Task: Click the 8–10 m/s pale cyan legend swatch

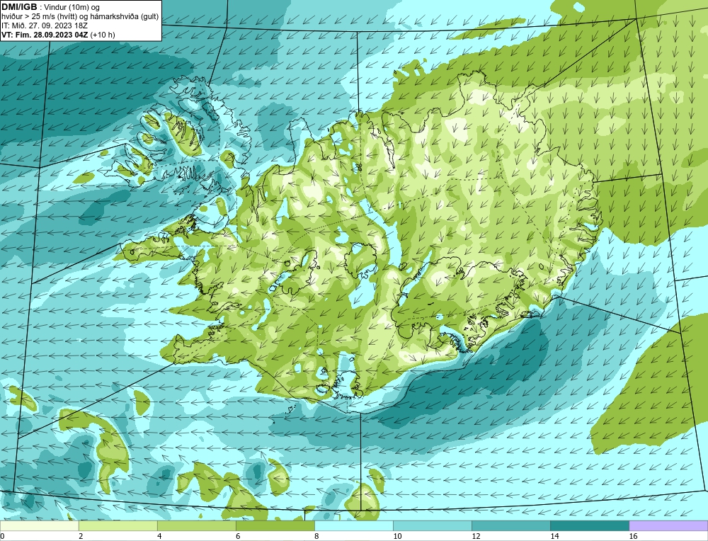Action: pyautogui.click(x=353, y=525)
